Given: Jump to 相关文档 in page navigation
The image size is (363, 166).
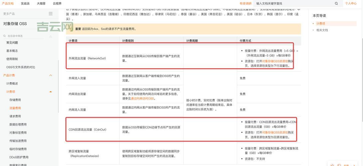Looking at the screenshot, I should click(322, 30).
